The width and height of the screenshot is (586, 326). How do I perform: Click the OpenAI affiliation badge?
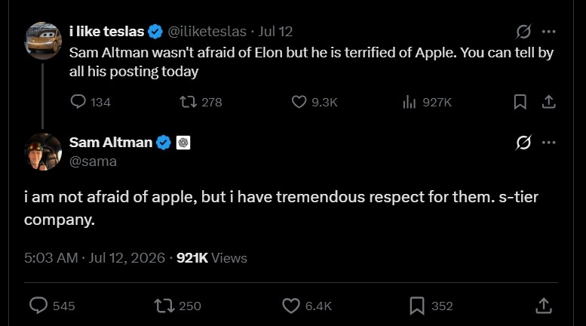tap(183, 143)
